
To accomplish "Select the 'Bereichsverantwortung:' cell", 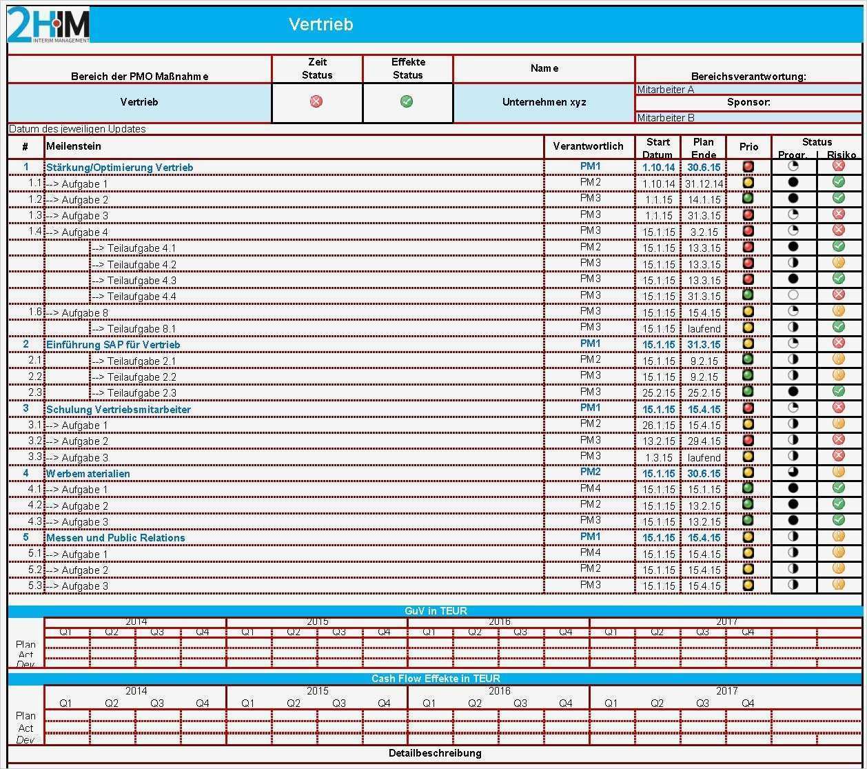I will pyautogui.click(x=748, y=70).
